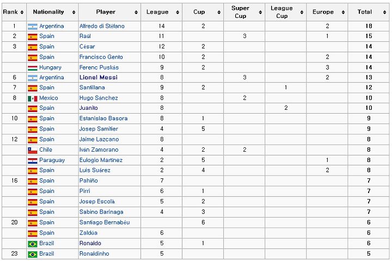Open the Alfredo di Stéfano link
The height and width of the screenshot is (261, 392).
(102, 26)
